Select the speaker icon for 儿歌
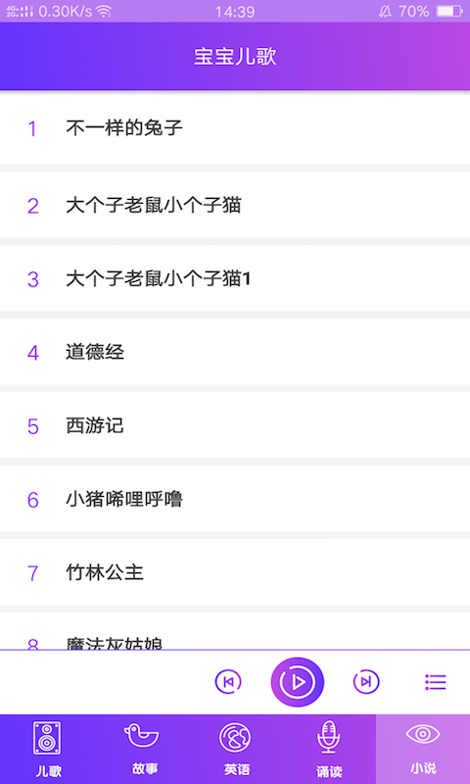The width and height of the screenshot is (470, 784). (47, 738)
